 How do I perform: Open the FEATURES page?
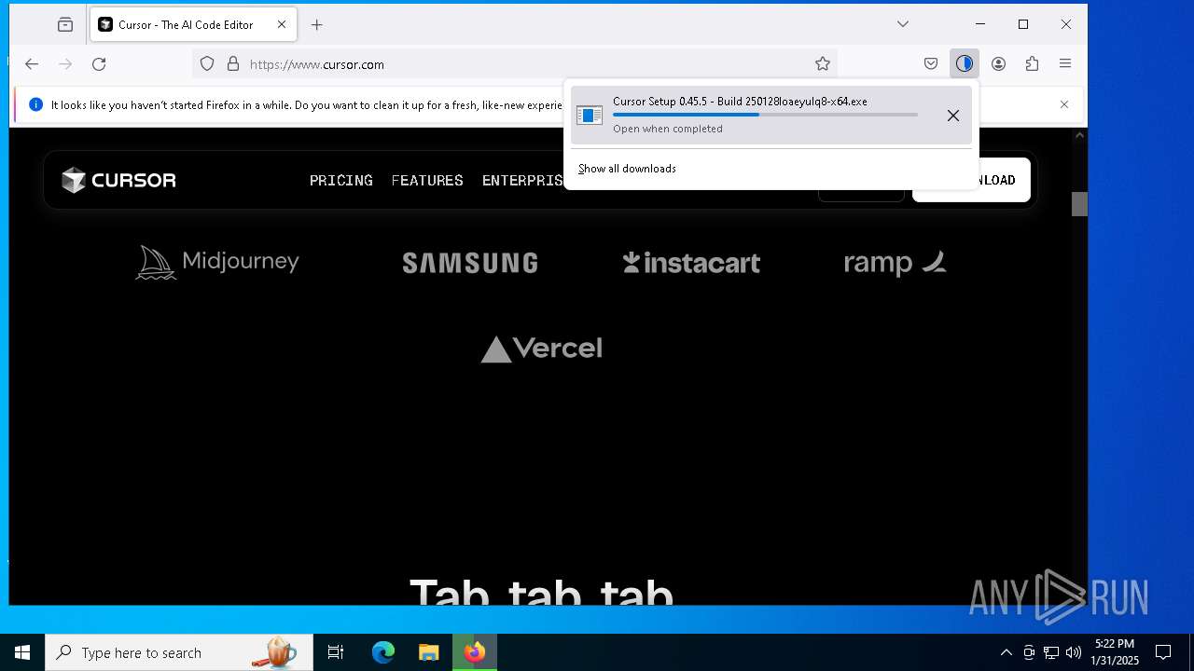pyautogui.click(x=427, y=181)
